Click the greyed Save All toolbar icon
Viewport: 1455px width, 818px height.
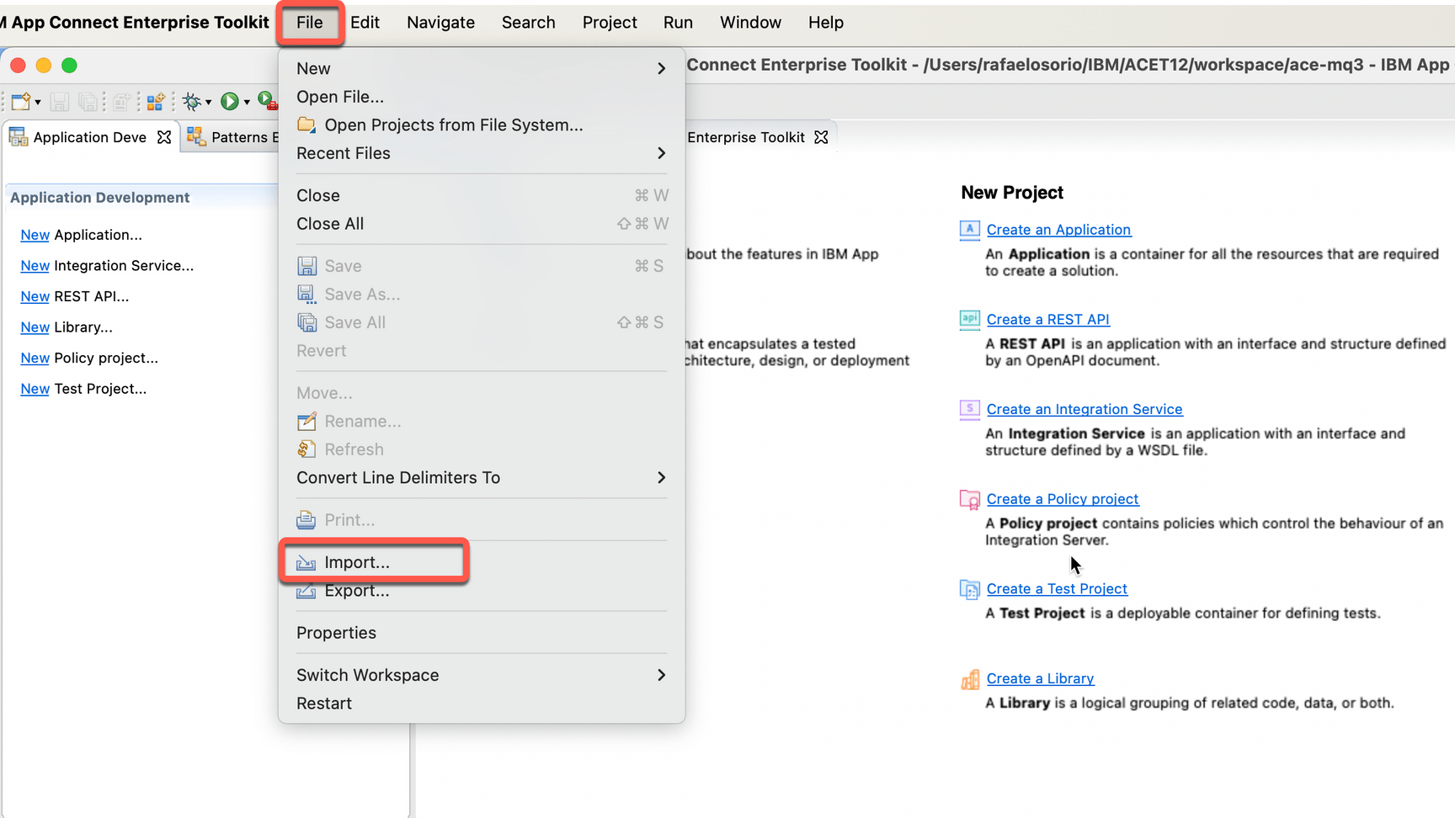tap(87, 102)
